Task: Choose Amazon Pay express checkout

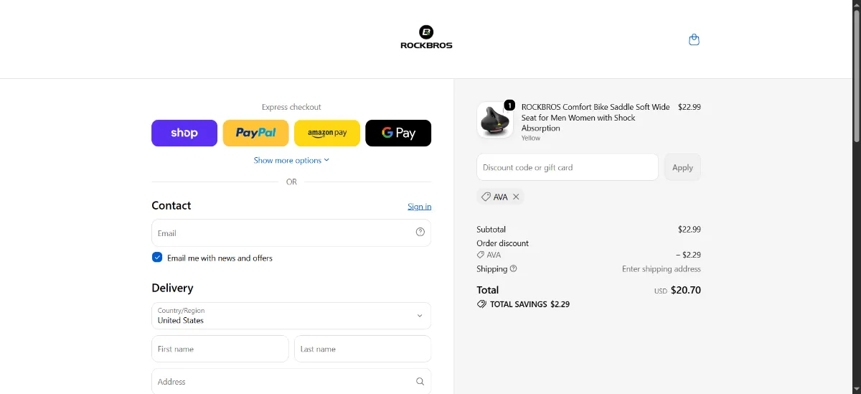Action: (x=327, y=133)
